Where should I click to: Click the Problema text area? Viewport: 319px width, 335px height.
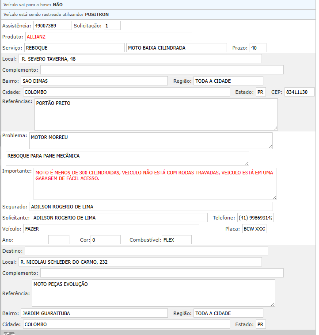[150, 141]
